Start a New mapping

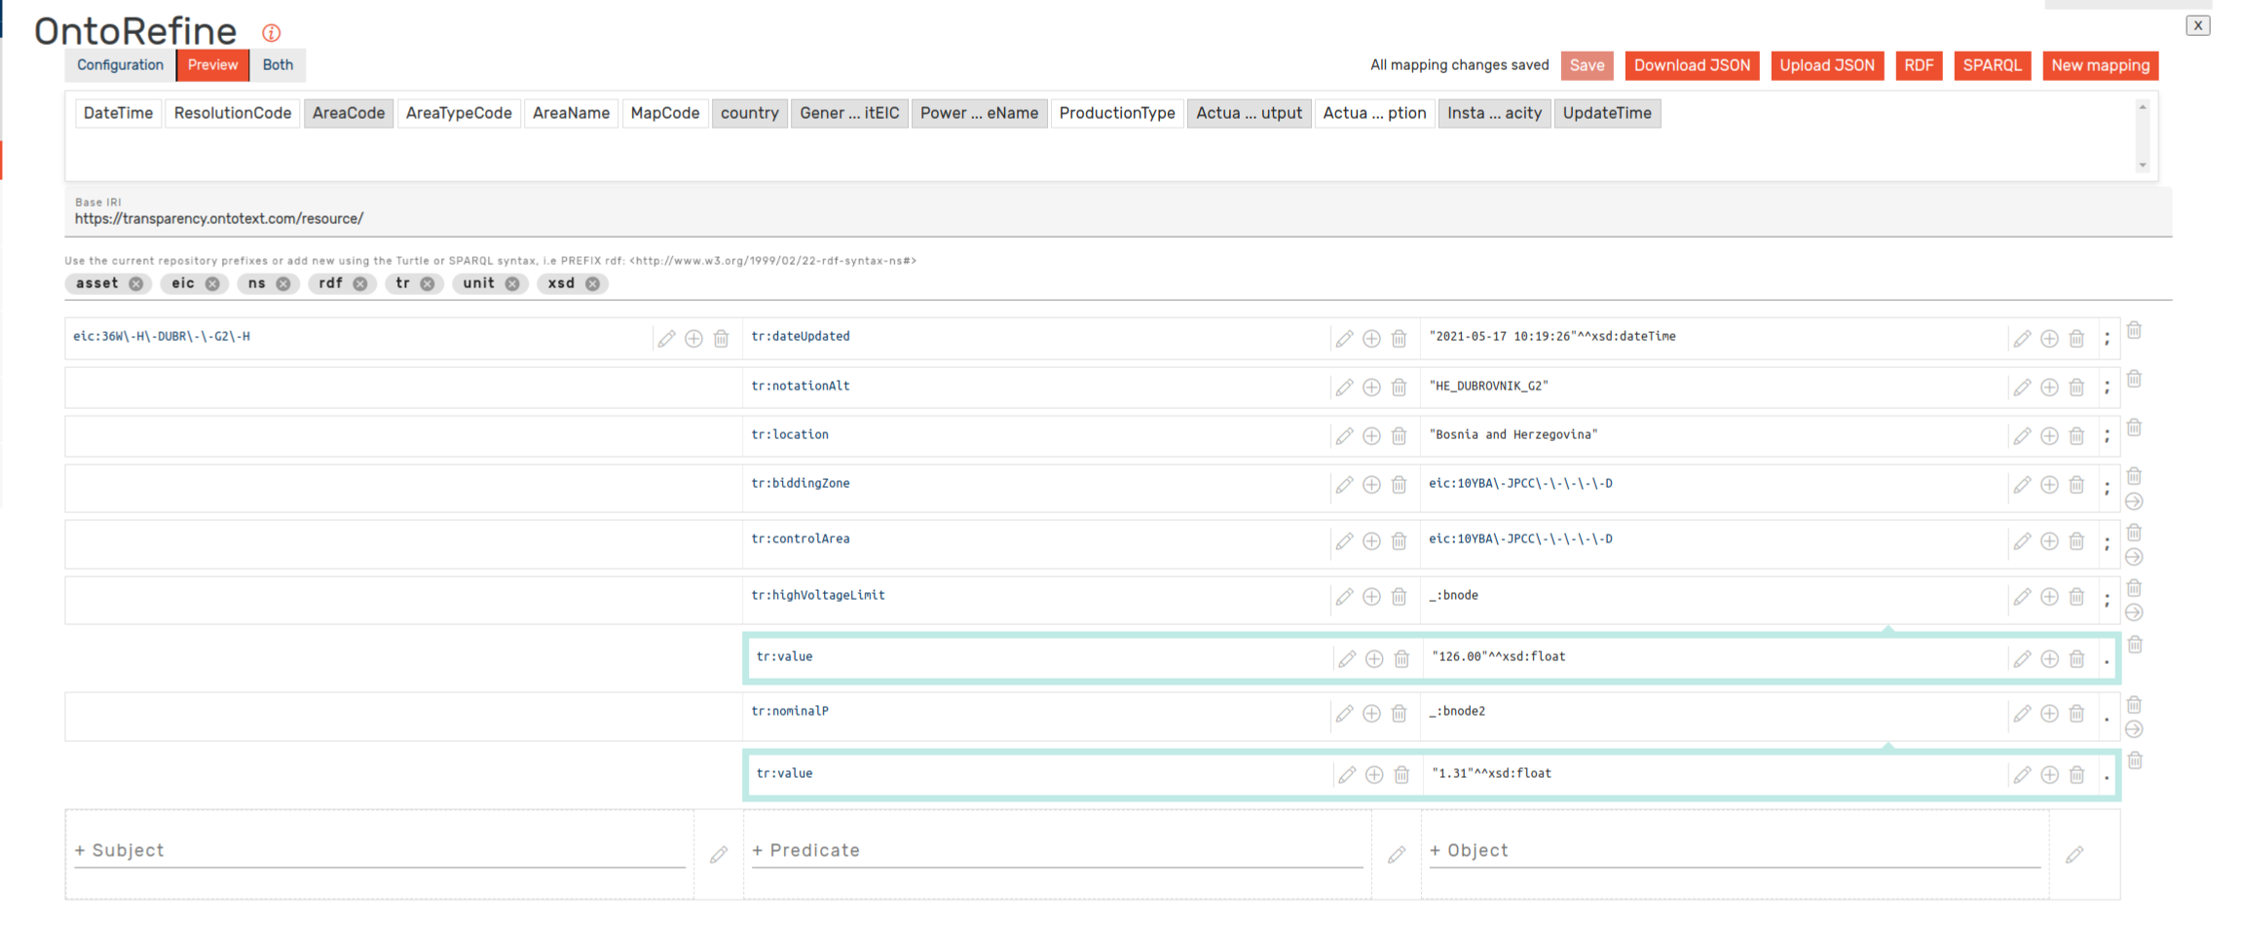pos(2101,65)
